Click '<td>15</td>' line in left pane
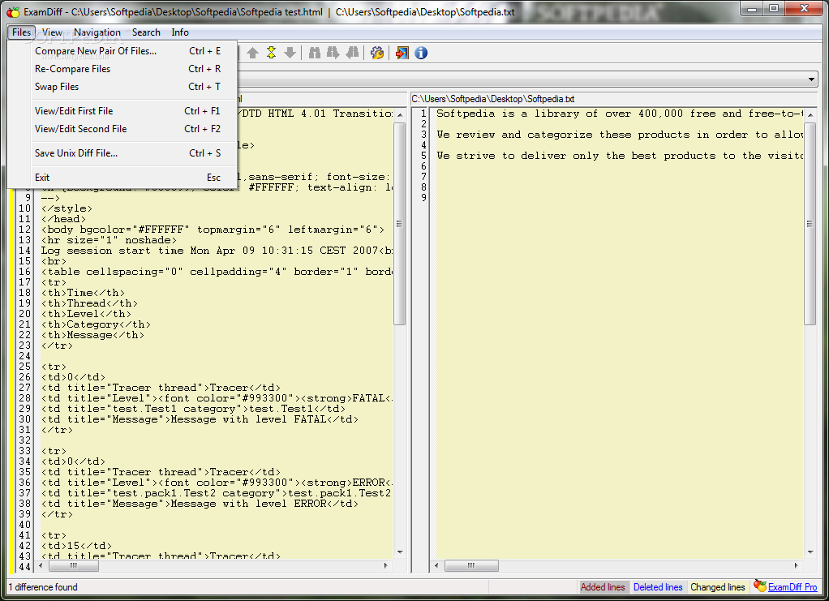 pyautogui.click(x=77, y=546)
